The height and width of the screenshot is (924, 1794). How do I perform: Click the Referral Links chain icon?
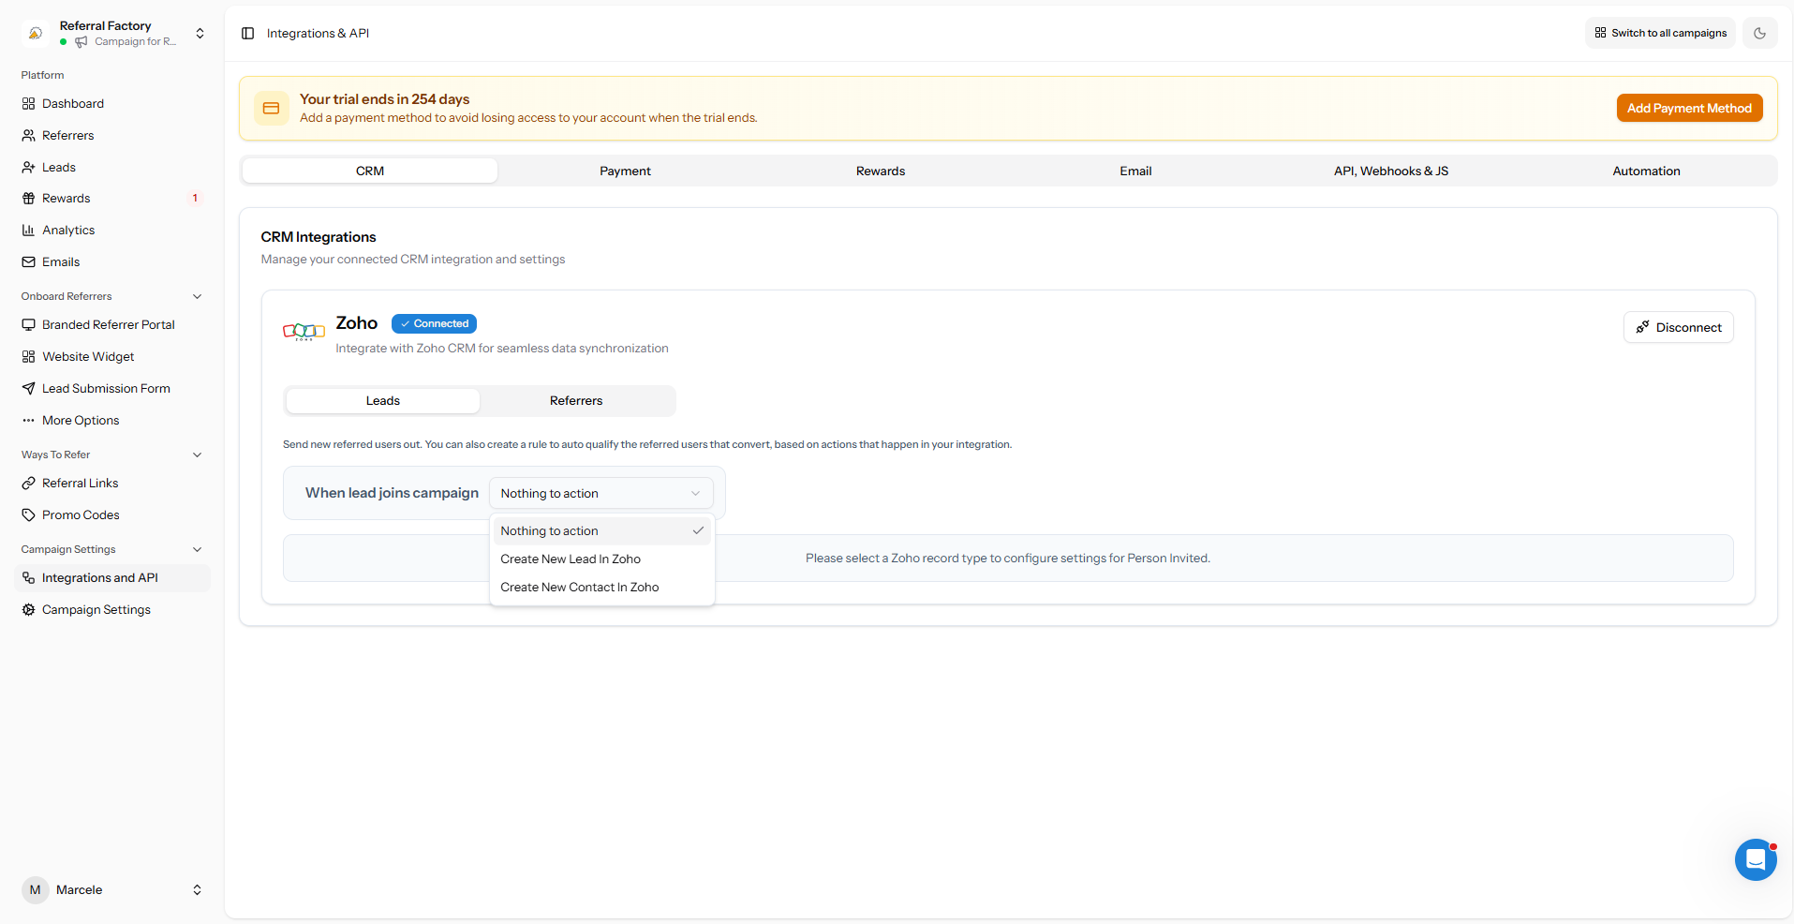(29, 484)
